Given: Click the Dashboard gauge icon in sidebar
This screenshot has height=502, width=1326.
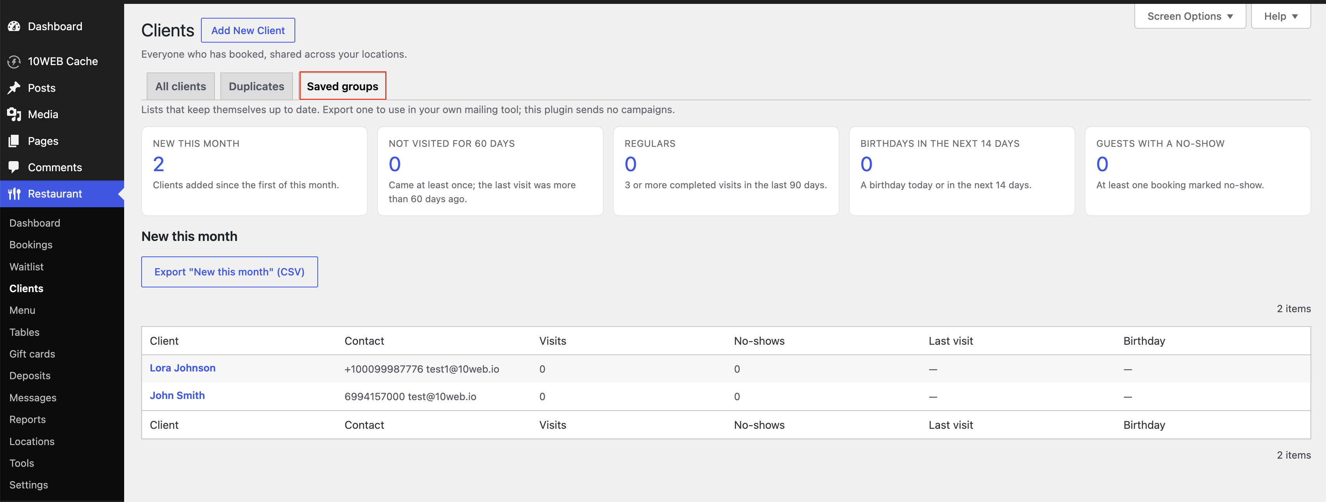Looking at the screenshot, I should pyautogui.click(x=14, y=26).
